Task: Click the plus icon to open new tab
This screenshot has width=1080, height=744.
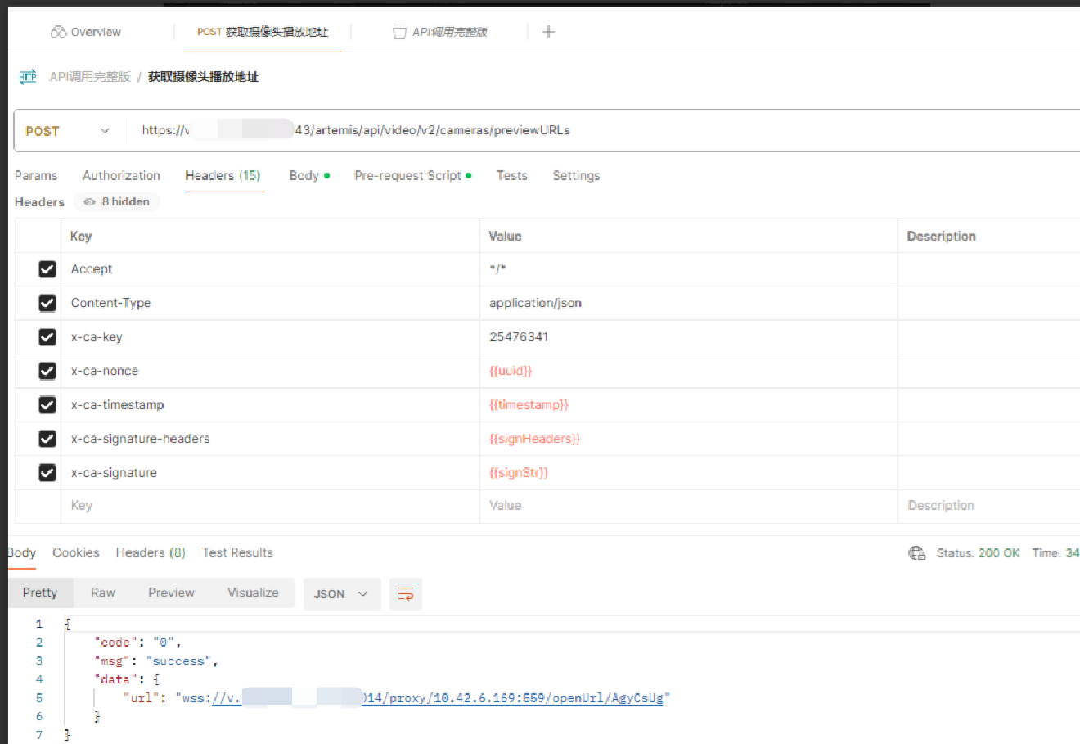Action: click(549, 32)
